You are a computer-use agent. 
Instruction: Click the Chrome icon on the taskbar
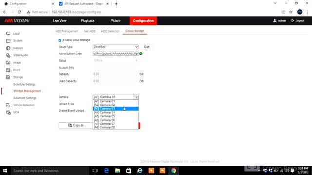coord(174,171)
